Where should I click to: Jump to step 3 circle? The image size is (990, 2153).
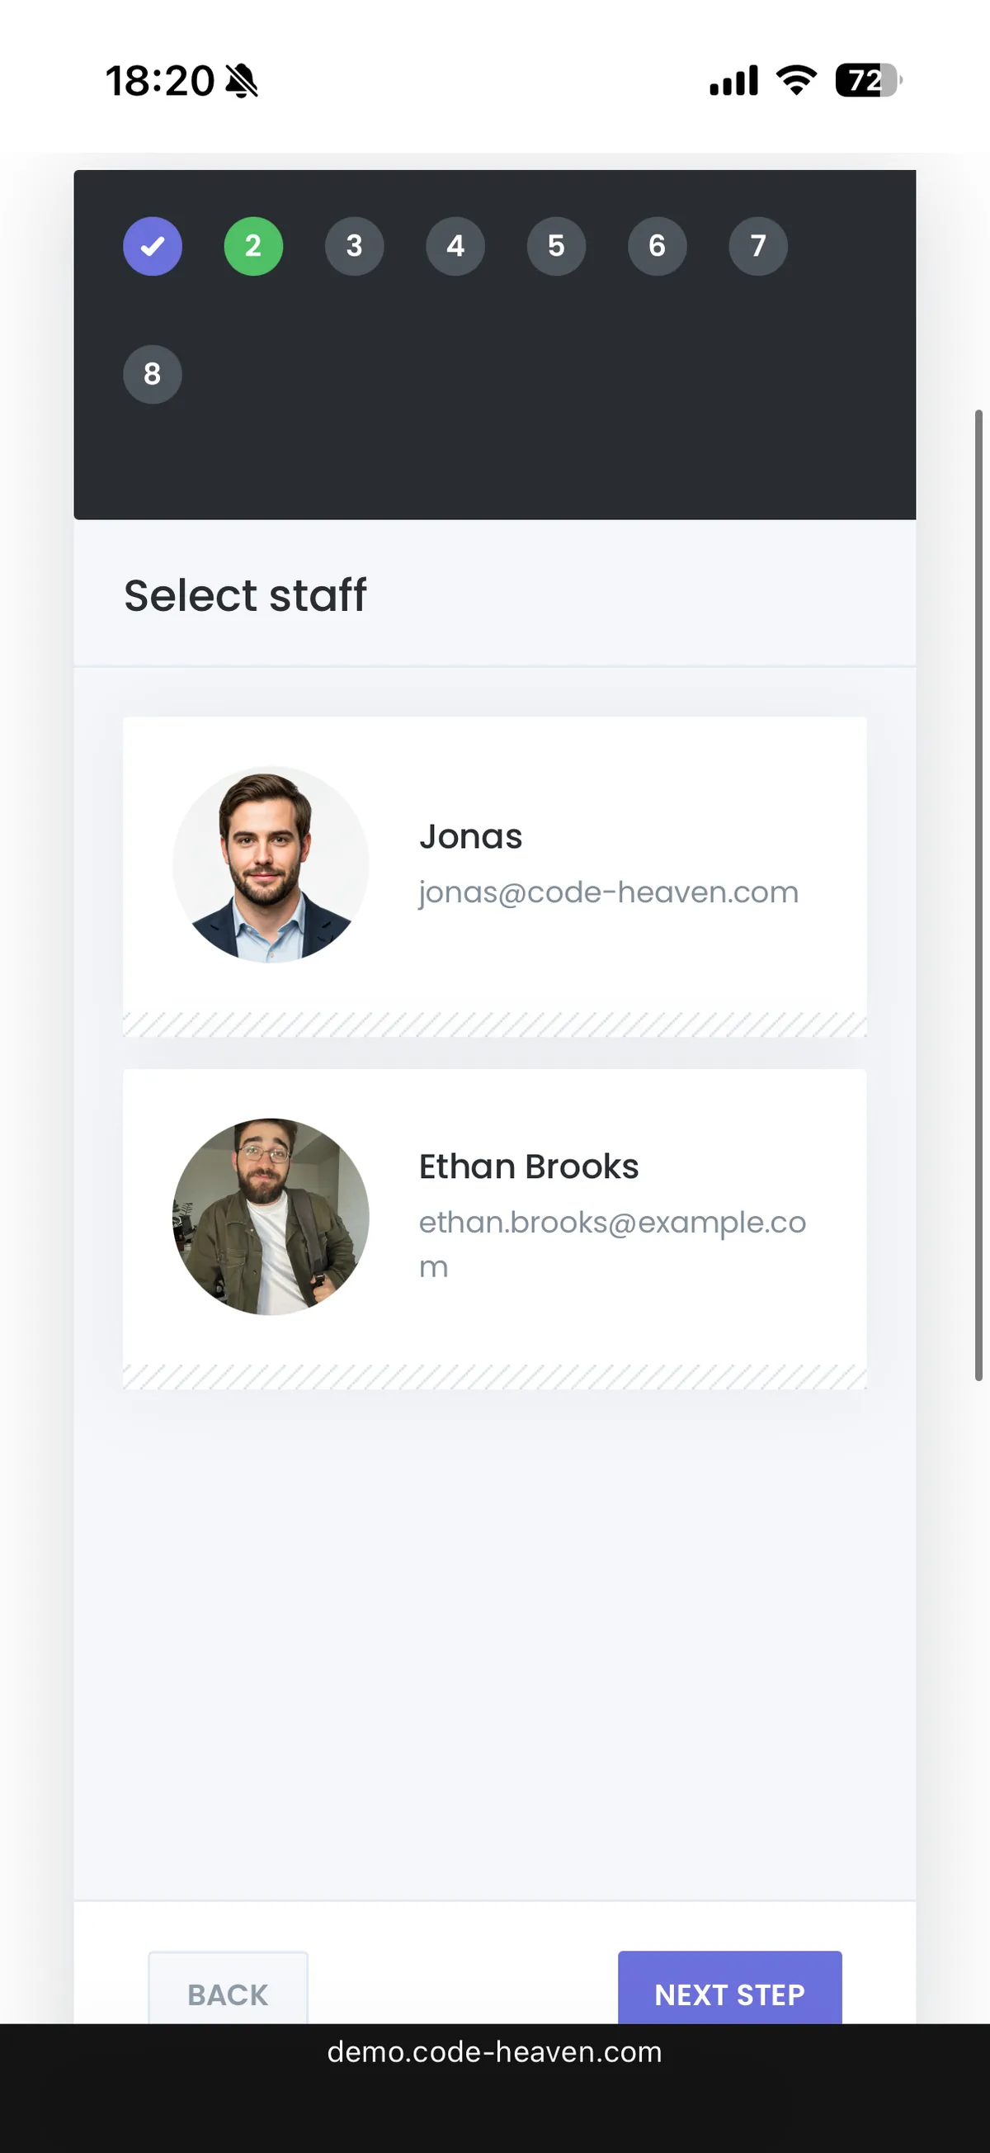coord(354,246)
